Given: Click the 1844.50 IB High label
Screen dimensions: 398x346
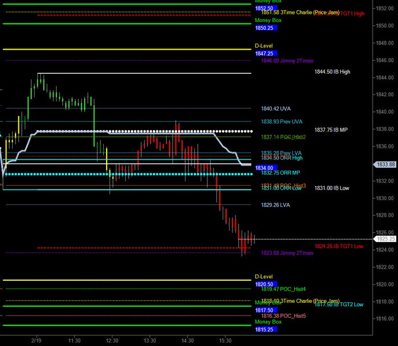Looking at the screenshot, I should click(x=332, y=72).
